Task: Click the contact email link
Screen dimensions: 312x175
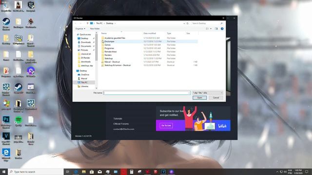Action: (x=124, y=129)
